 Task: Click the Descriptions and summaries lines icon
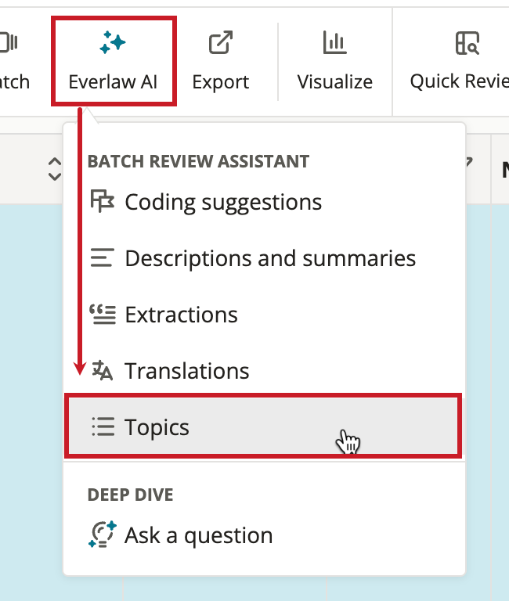click(x=102, y=257)
